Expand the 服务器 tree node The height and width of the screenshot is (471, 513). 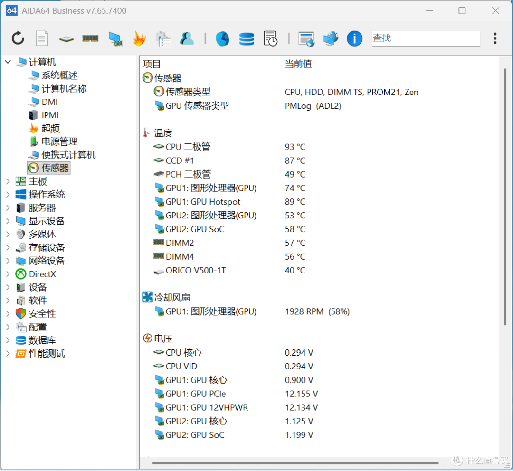(8, 207)
